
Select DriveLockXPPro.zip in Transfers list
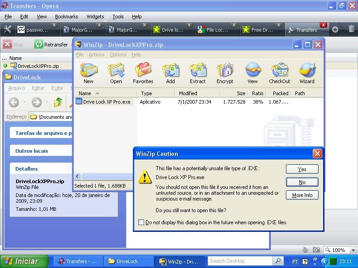tap(38, 66)
